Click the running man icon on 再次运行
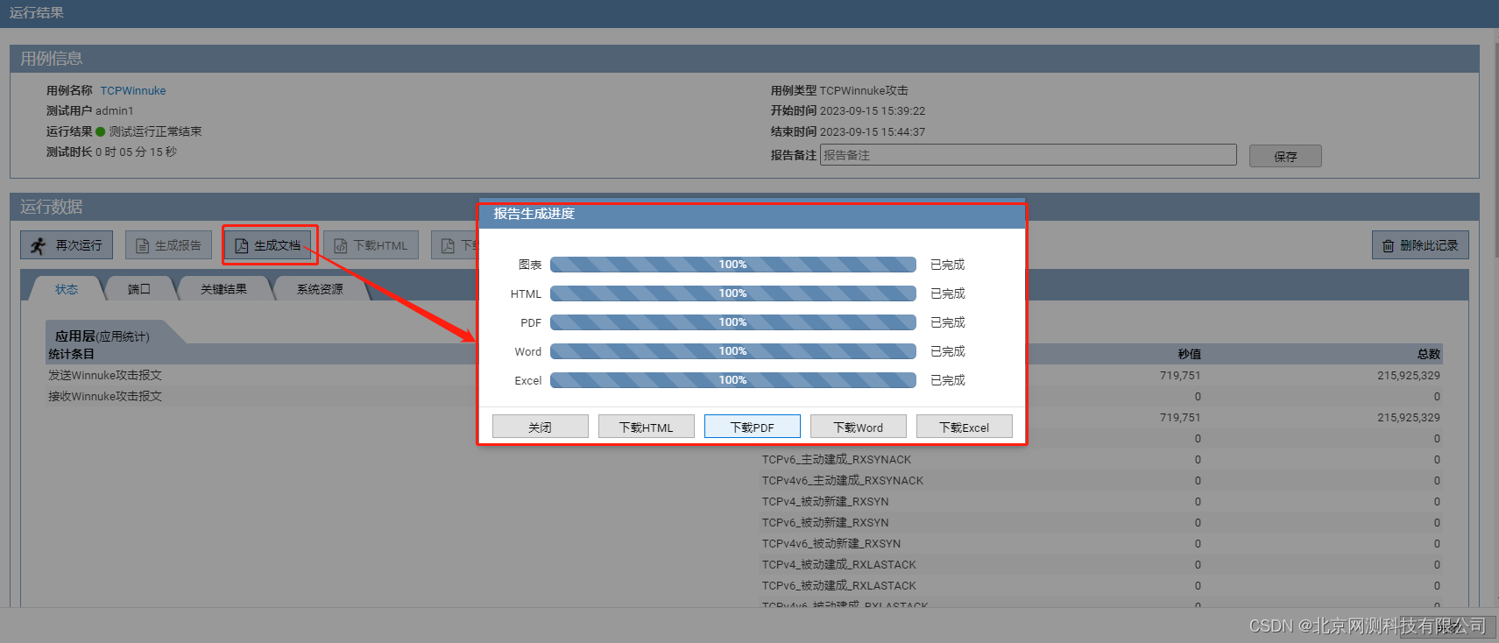Viewport: 1499px width, 643px height. point(38,245)
